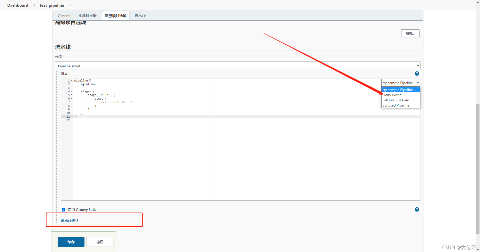The height and width of the screenshot is (252, 480).
Task: Collapse the steps block fold arrow on line 6
Action: pyautogui.click(x=72, y=99)
